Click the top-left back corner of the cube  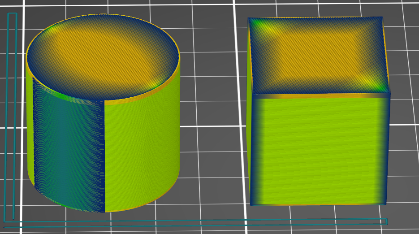[x=250, y=19]
